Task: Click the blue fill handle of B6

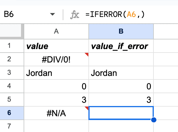Action: click(153, 119)
